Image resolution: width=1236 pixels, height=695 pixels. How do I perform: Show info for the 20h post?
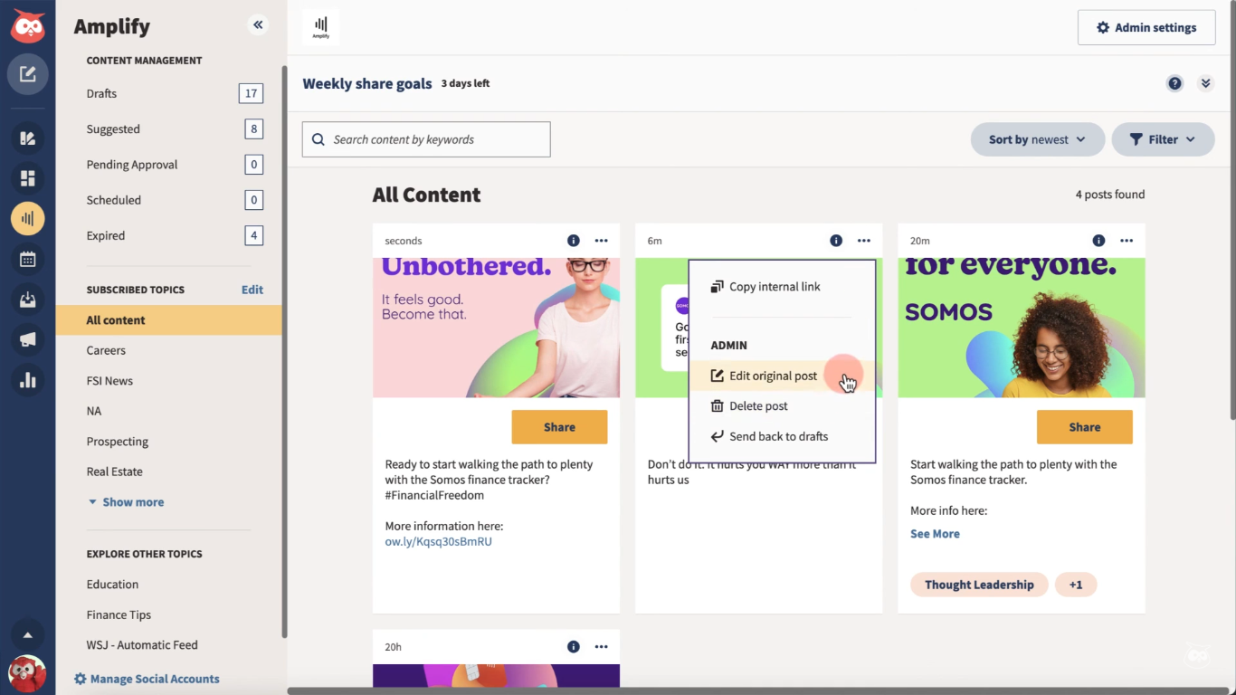click(x=573, y=647)
